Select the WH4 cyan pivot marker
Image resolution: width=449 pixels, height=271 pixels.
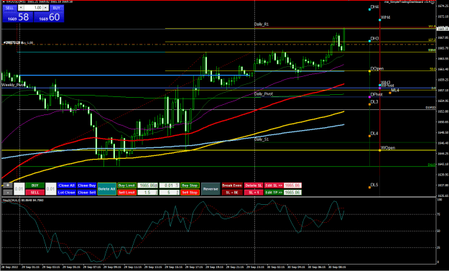(x=380, y=19)
